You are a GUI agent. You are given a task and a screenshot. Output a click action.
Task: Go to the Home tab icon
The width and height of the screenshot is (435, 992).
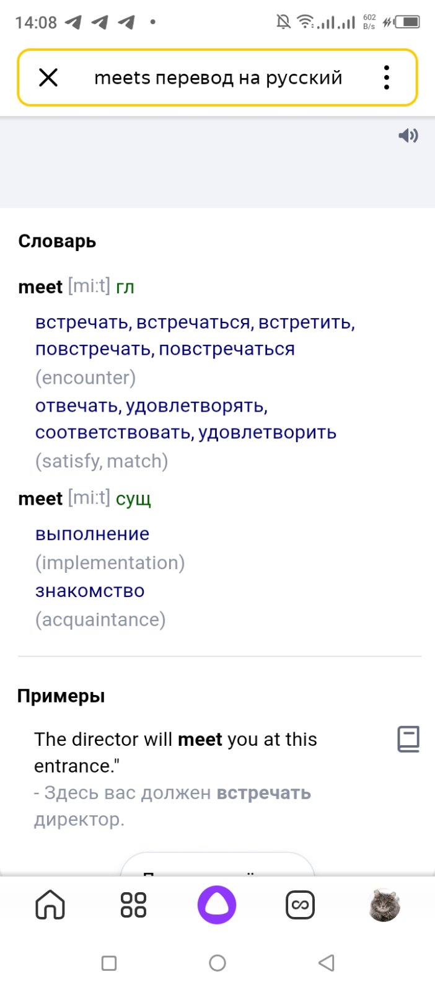point(50,905)
